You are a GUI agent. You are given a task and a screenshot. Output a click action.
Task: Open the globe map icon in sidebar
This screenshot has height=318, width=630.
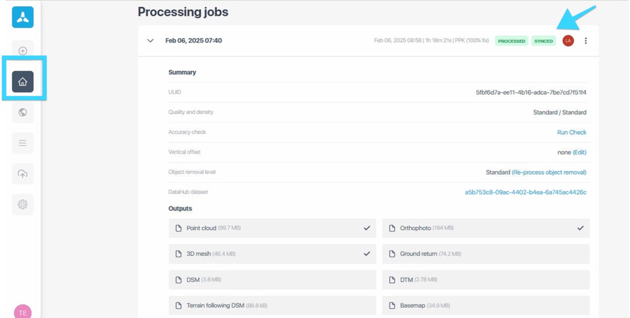pyautogui.click(x=23, y=113)
